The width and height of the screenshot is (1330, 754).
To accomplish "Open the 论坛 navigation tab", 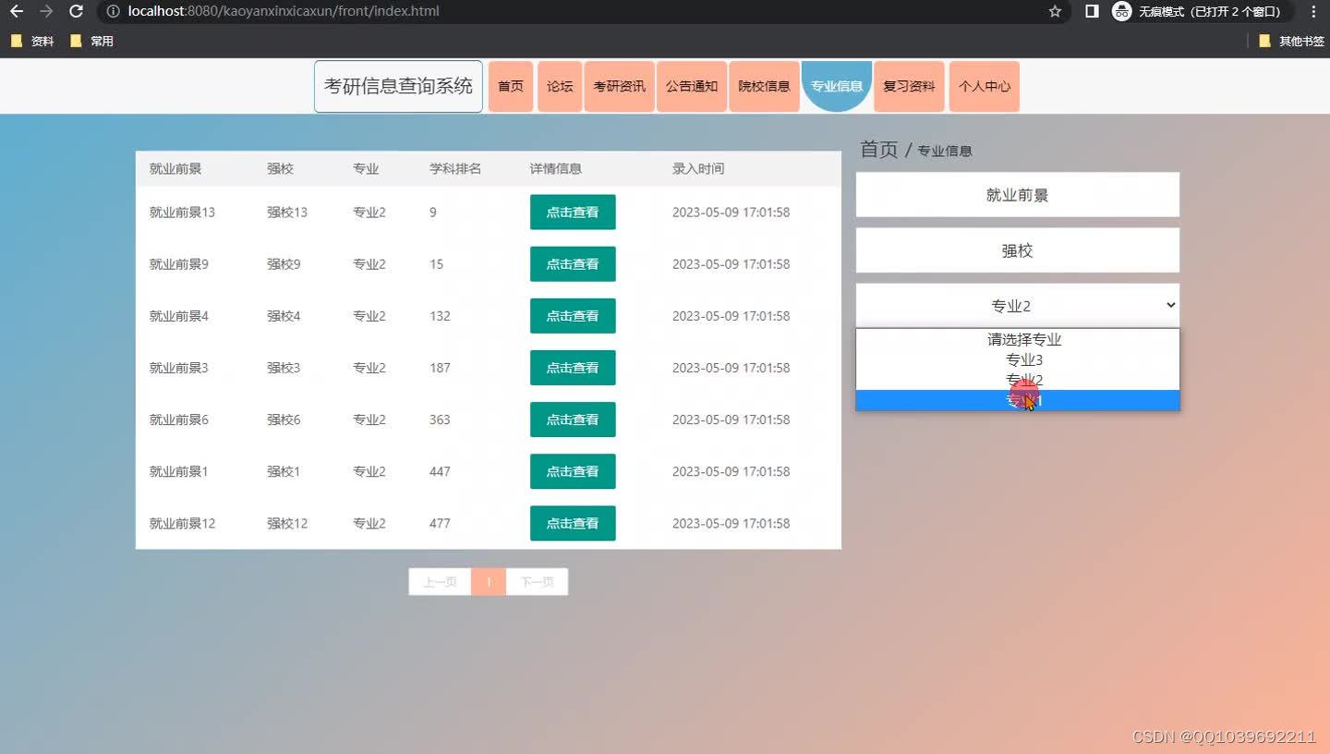I will [x=560, y=86].
